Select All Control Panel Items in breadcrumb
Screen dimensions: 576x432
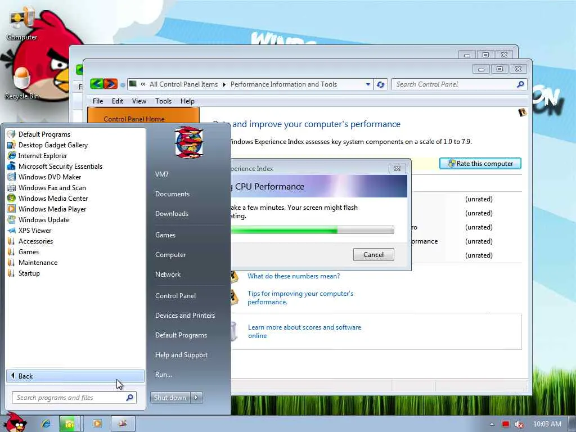(x=183, y=84)
